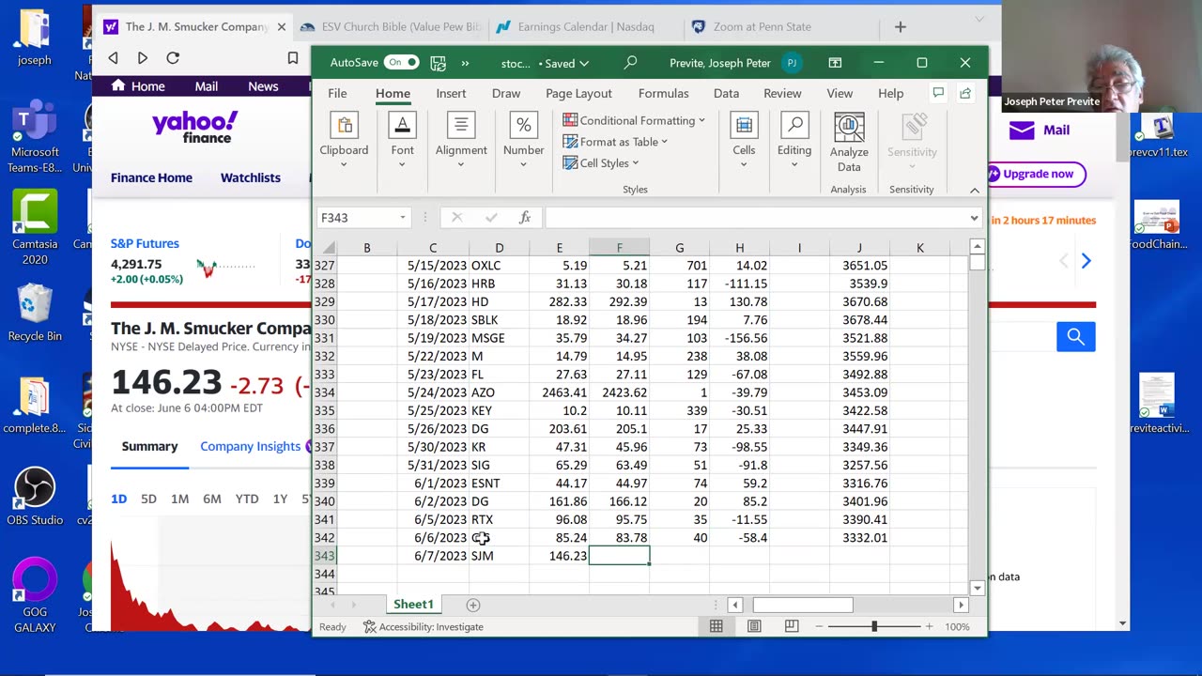1202x676 pixels.
Task: Open OBS Studio desktop icon
Action: coord(35,498)
